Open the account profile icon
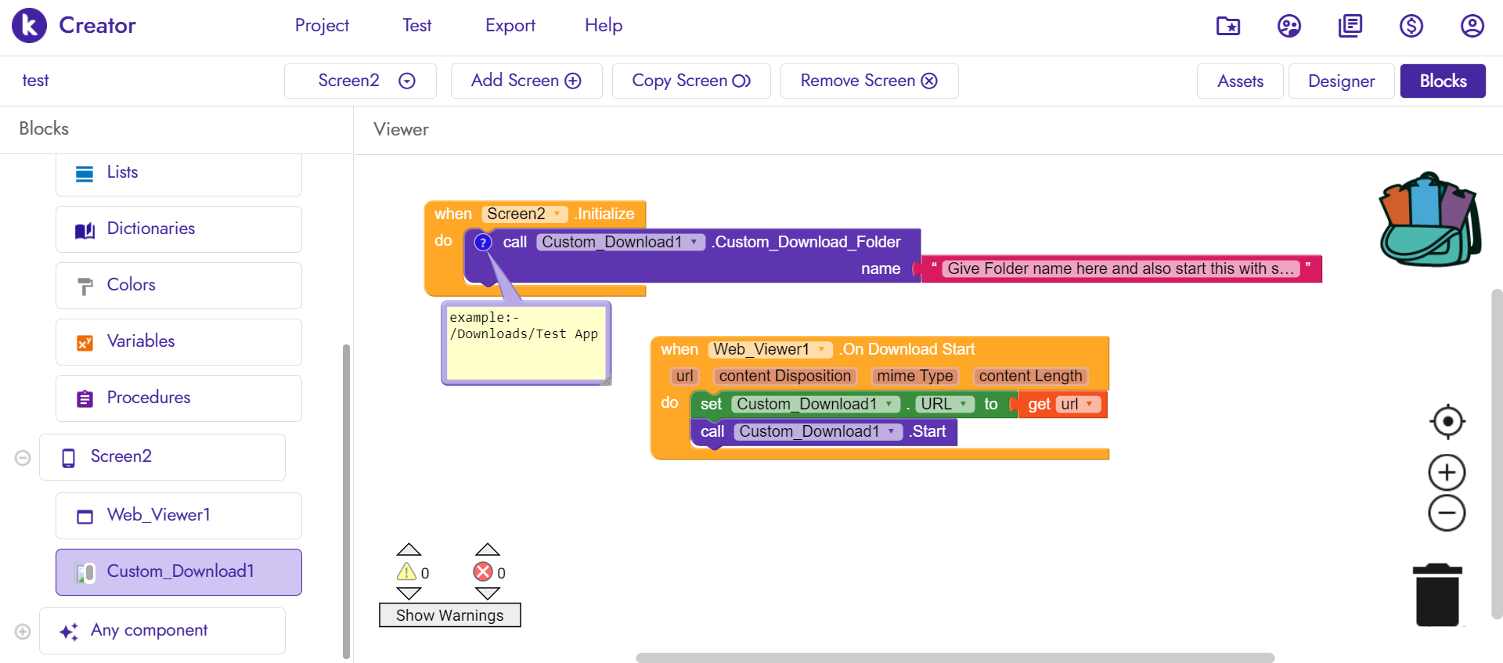 point(1472,26)
